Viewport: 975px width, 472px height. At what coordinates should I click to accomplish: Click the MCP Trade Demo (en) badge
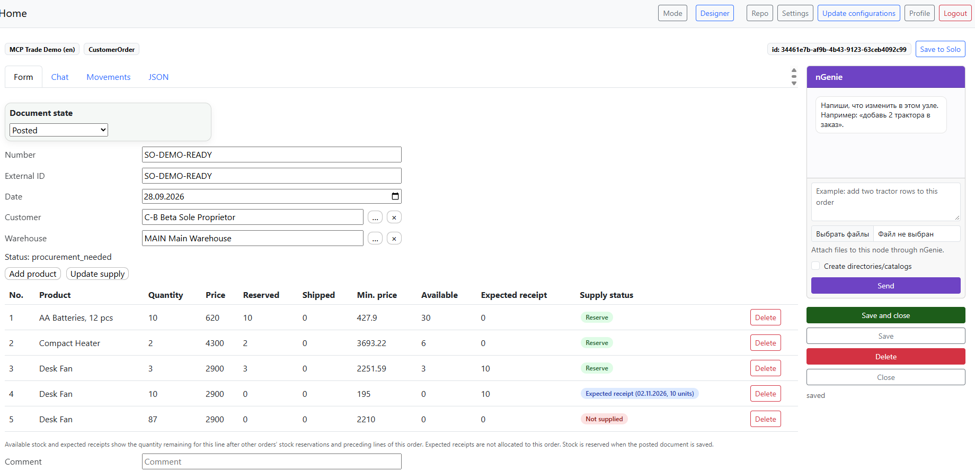coord(42,49)
